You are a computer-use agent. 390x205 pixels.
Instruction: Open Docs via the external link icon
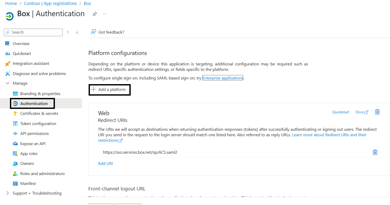pyautogui.click(x=366, y=112)
